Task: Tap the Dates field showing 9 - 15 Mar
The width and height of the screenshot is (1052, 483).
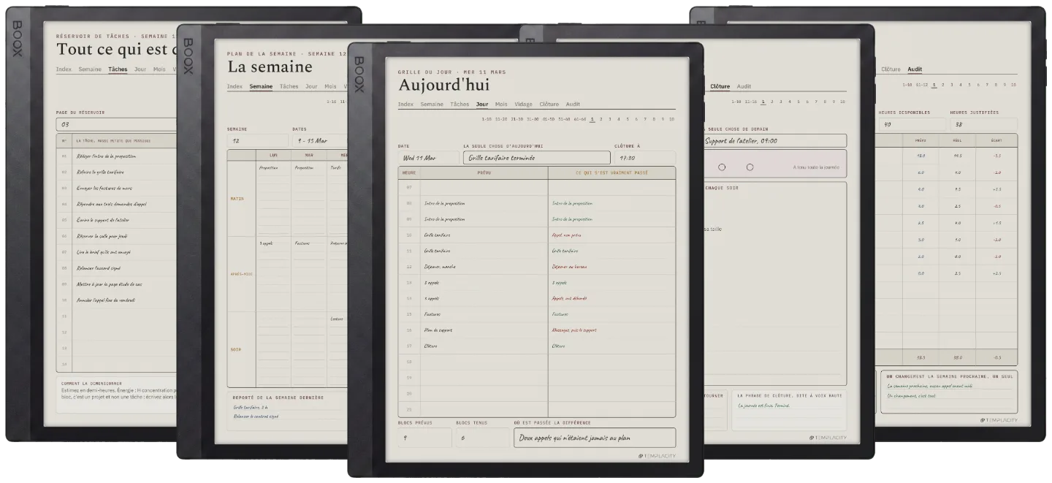Action: pos(320,140)
